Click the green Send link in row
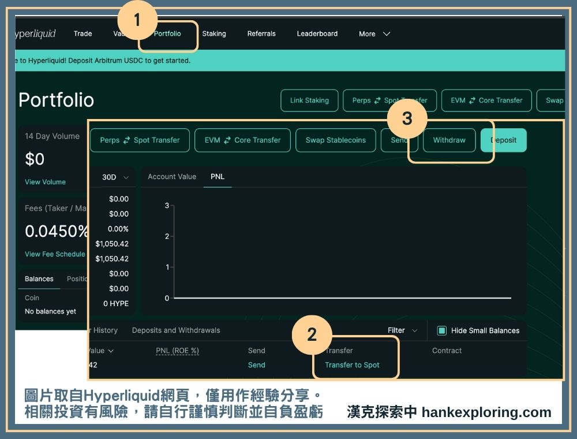Screen dimensions: 577x439 [257, 365]
